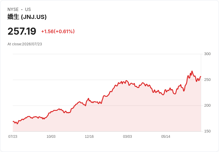The height and width of the screenshot is (152, 219).
Task: Click the NYSE exchange label
Action: pyautogui.click(x=13, y=9)
